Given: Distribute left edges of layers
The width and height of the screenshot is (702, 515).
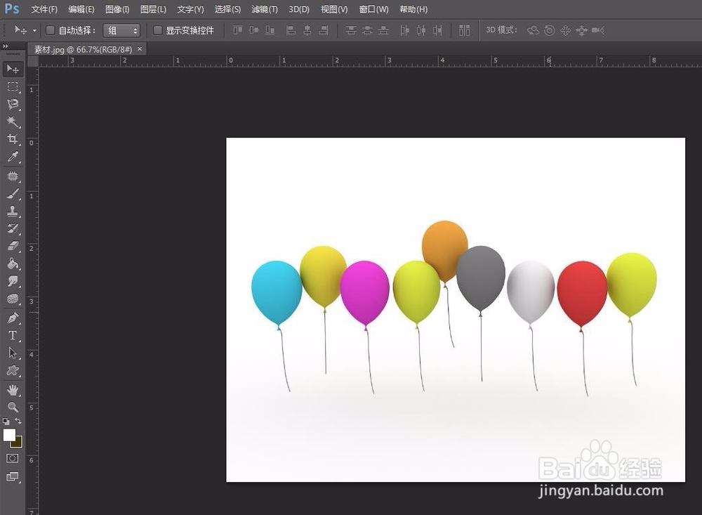Looking at the screenshot, I should [x=405, y=30].
